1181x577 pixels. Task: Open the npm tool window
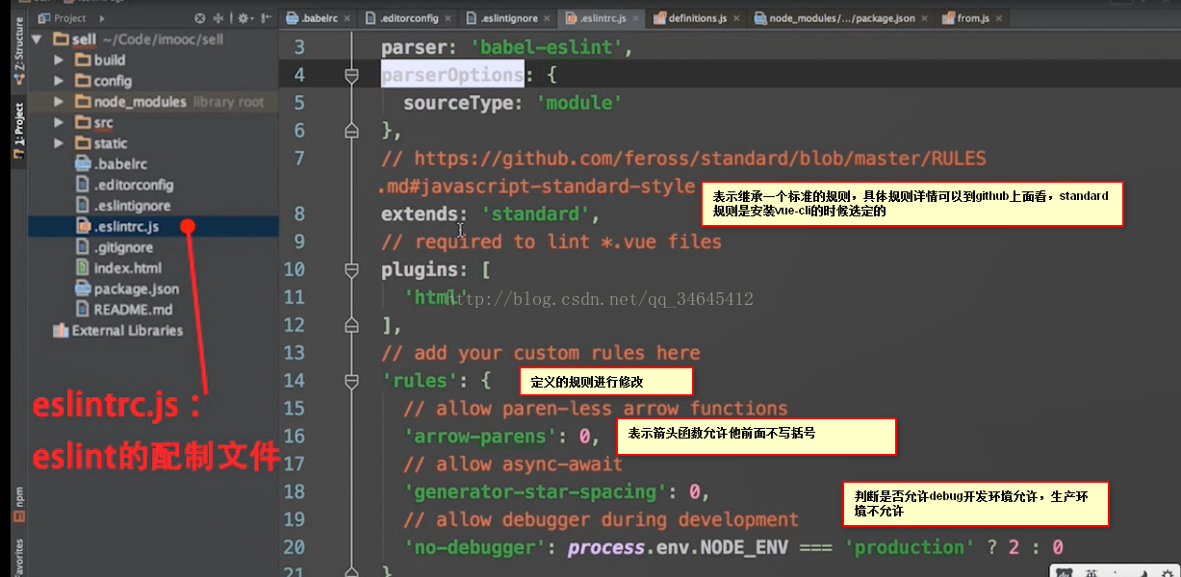[x=17, y=495]
